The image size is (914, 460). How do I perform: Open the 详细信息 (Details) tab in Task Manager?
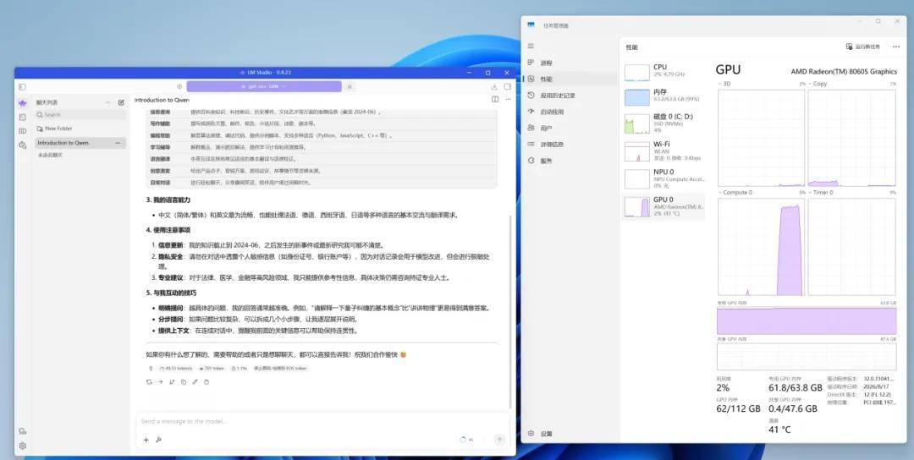point(570,145)
